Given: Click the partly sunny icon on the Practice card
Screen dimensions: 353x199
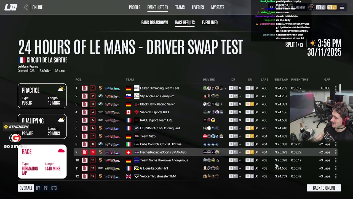Looking at the screenshot, I should pos(61,89).
